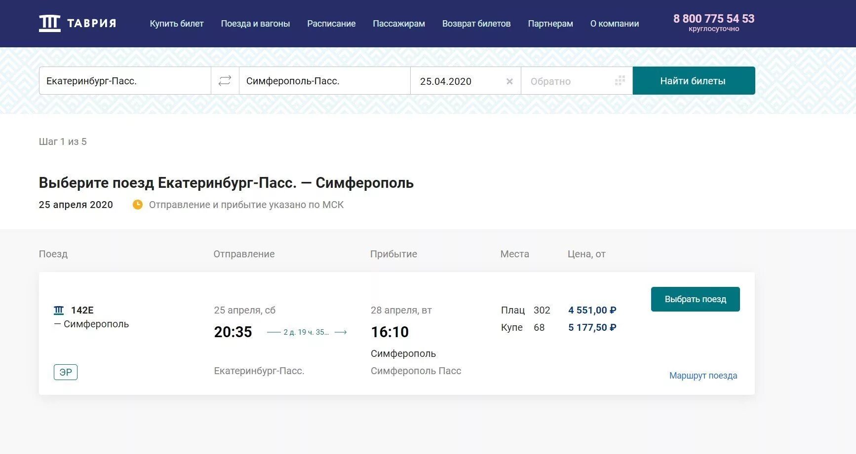Viewport: 856px width, 454px height.
Task: Swap departure and arrival stations
Action: tap(225, 81)
